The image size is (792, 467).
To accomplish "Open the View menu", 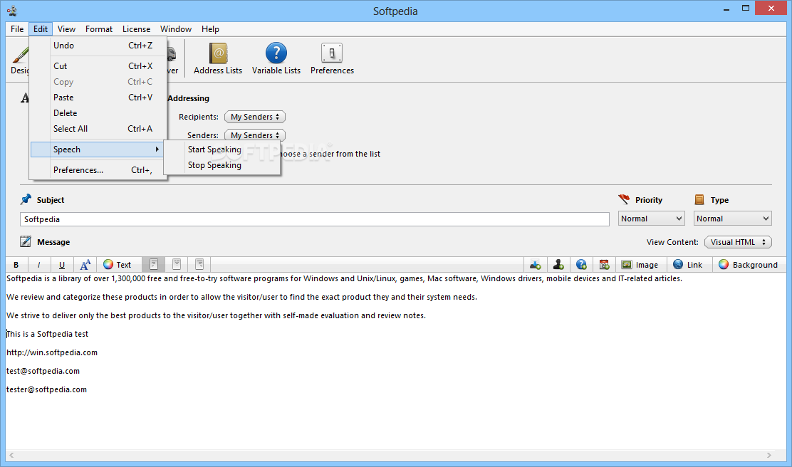I will pos(66,28).
